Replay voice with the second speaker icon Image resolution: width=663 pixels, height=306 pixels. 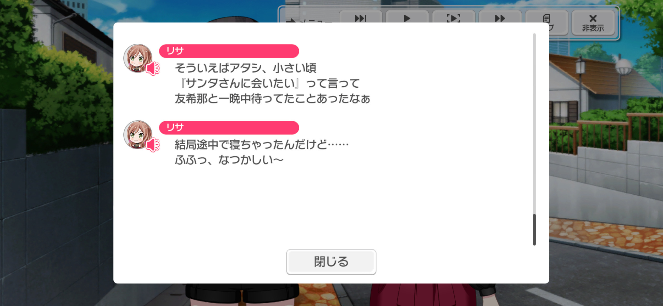point(152,145)
